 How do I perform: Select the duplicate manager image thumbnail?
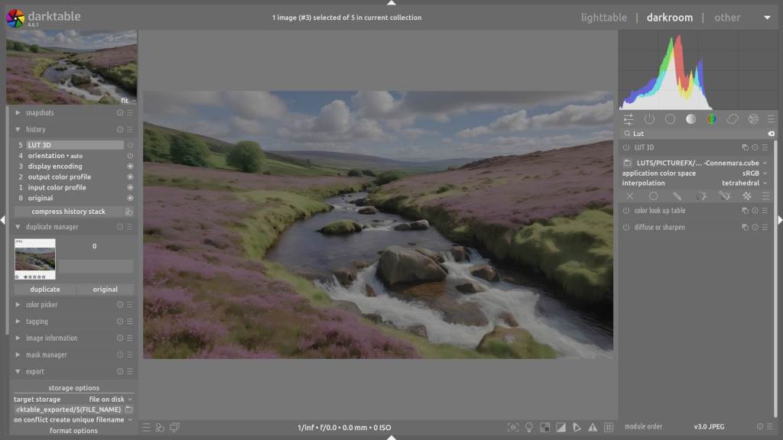tap(35, 259)
